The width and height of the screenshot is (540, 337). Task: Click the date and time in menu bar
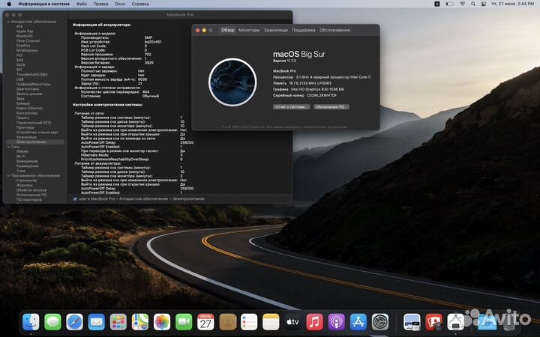point(512,4)
